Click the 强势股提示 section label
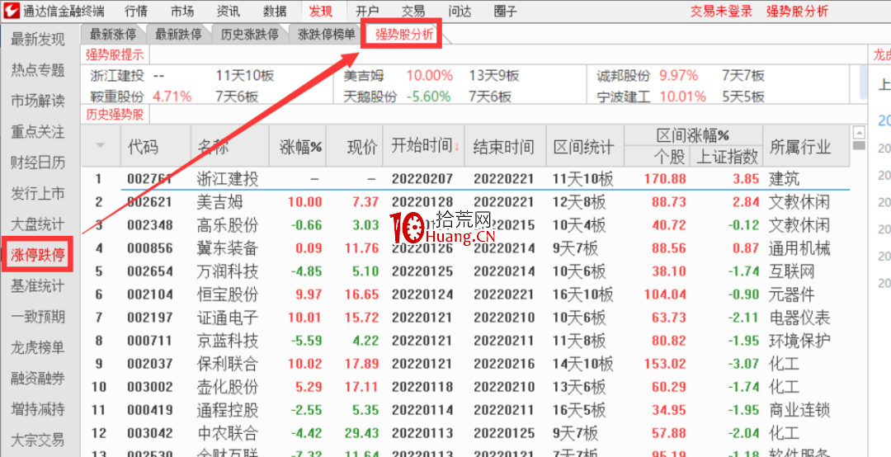This screenshot has width=891, height=457. (115, 55)
